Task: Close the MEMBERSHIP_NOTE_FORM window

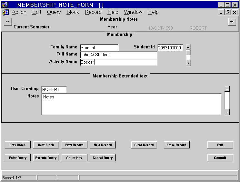Action: (235, 5)
